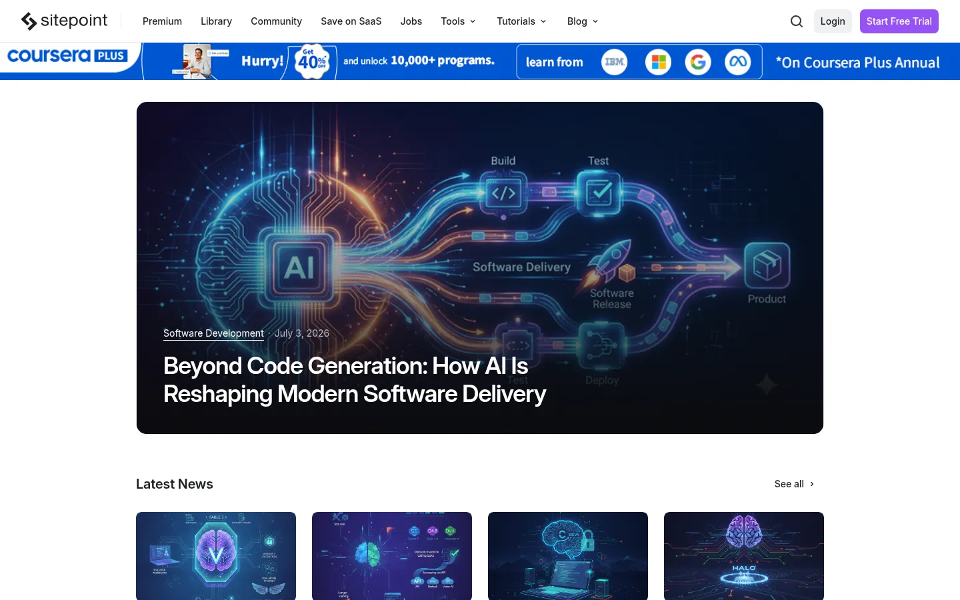Screen dimensions: 960x600
Task: Click the 'and unlock 10,000+ programs' text
Action: [419, 61]
